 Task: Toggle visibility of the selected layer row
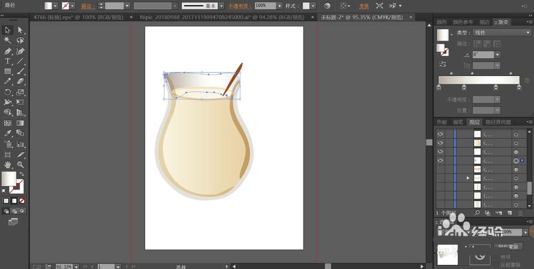pyautogui.click(x=440, y=160)
